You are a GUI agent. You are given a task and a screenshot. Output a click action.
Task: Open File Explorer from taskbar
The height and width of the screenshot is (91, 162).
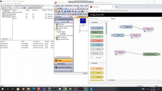pyautogui.click(x=28, y=89)
